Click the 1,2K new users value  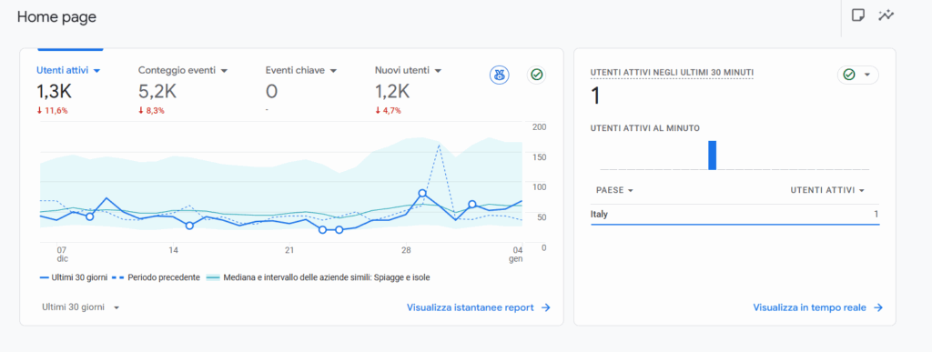tap(392, 92)
